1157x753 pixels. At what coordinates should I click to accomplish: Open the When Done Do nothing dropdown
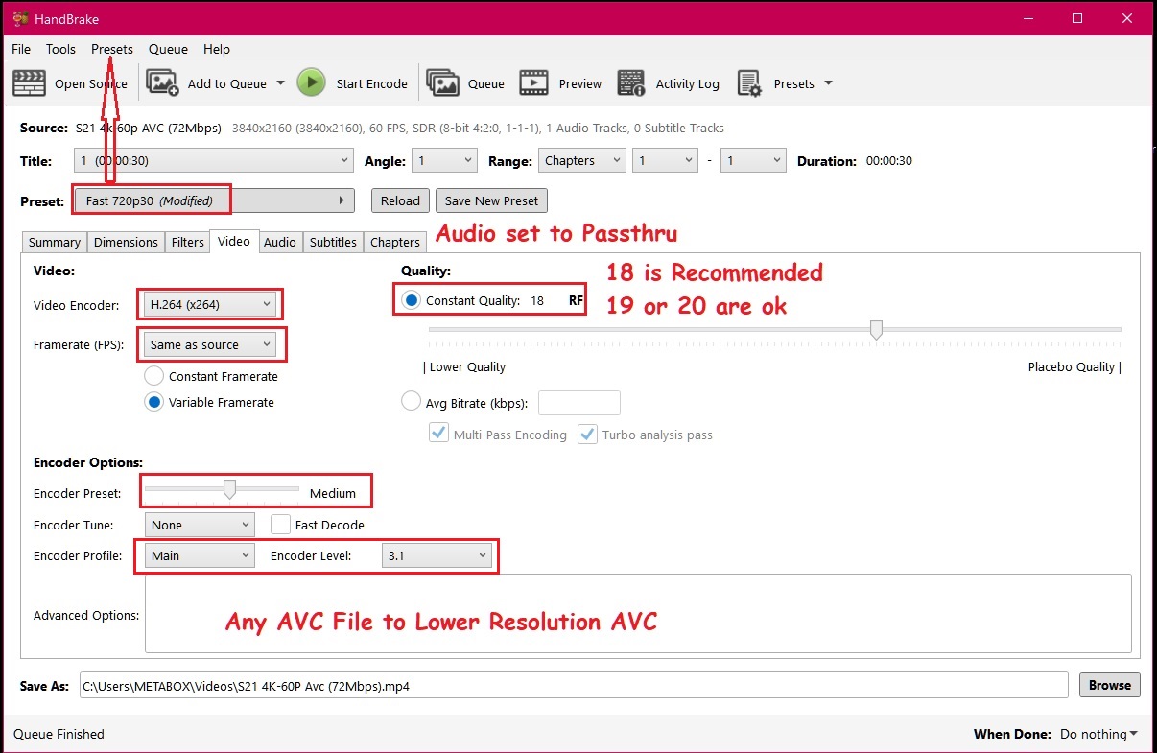[x=1098, y=734]
